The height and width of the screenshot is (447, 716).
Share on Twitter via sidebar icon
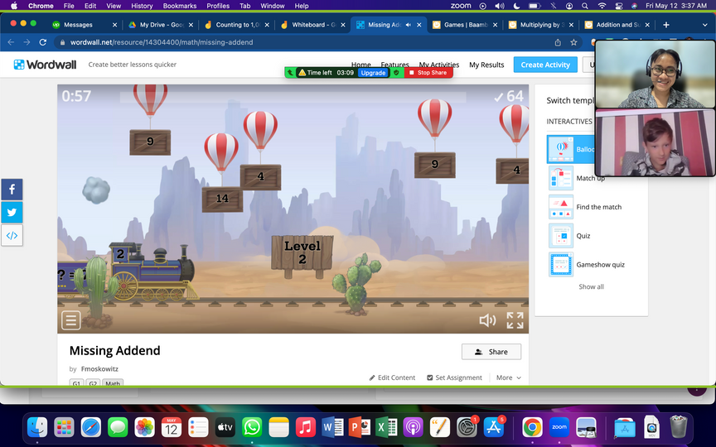click(x=12, y=212)
